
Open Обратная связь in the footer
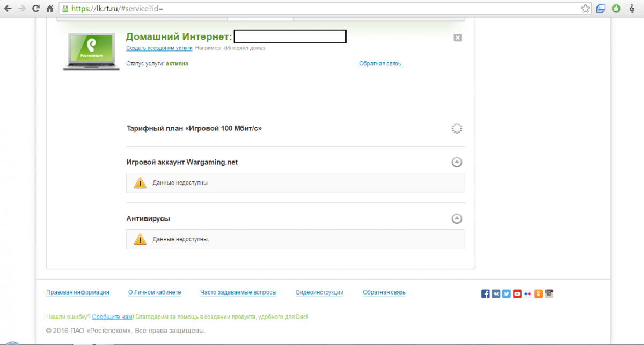(384, 292)
